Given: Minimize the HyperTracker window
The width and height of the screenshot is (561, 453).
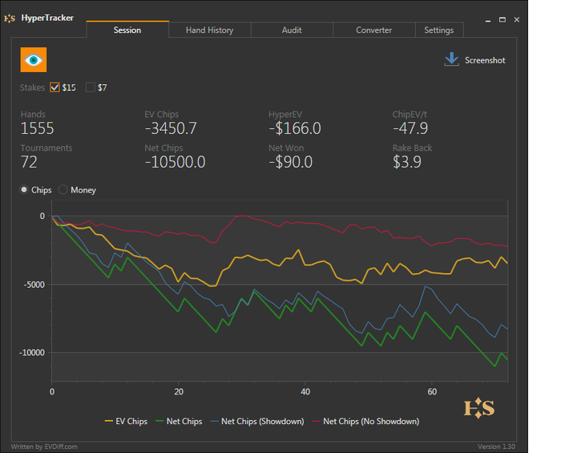Looking at the screenshot, I should 490,18.
